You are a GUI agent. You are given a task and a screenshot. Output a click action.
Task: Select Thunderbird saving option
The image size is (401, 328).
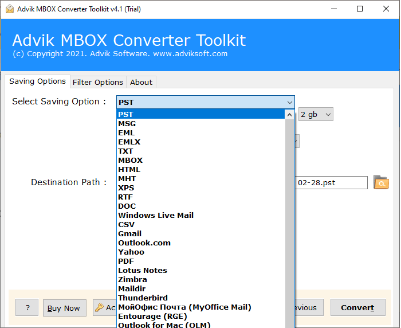pyautogui.click(x=200, y=298)
